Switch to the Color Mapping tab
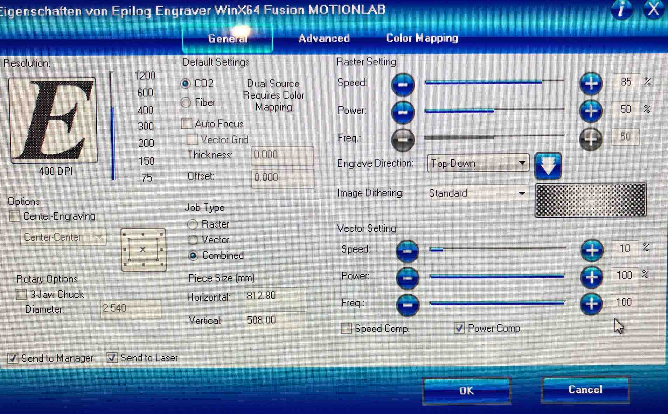 pos(422,38)
